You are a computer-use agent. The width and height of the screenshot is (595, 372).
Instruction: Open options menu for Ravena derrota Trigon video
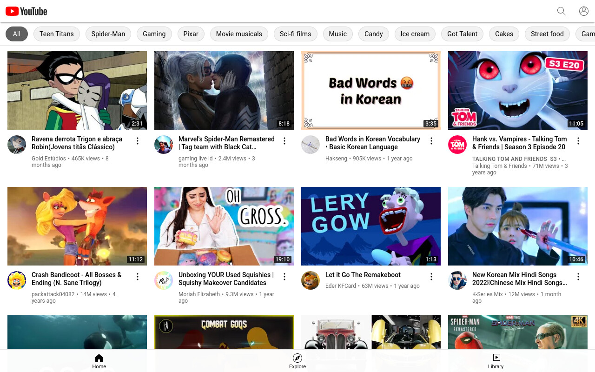point(138,141)
